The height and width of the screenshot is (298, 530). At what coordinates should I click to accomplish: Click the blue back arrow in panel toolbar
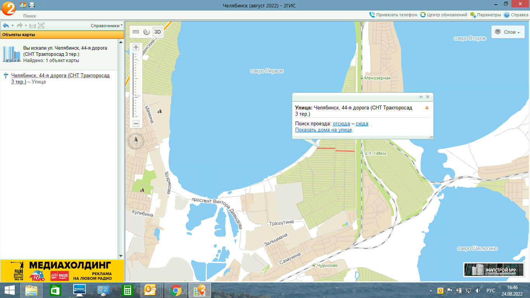pos(6,26)
